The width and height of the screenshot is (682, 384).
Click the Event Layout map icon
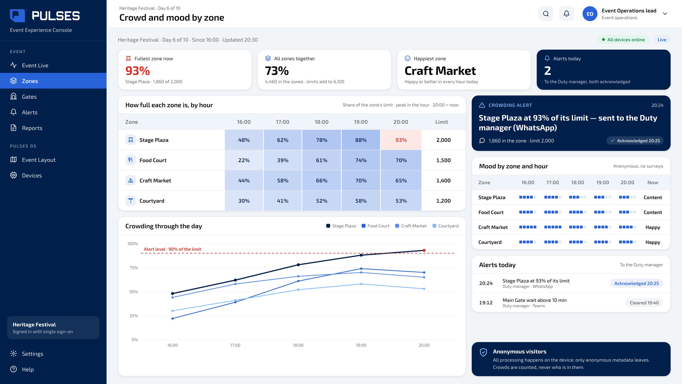13,160
